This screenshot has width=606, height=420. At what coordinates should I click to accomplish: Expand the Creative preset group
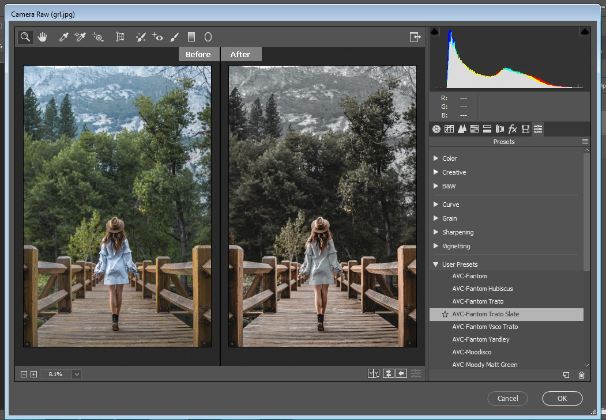click(x=436, y=172)
